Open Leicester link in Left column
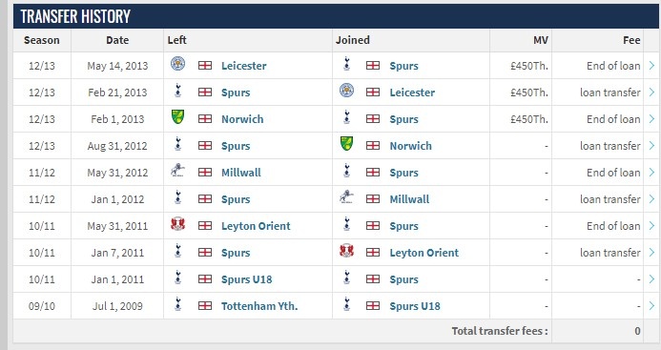Image resolution: width=661 pixels, height=350 pixels. [243, 66]
